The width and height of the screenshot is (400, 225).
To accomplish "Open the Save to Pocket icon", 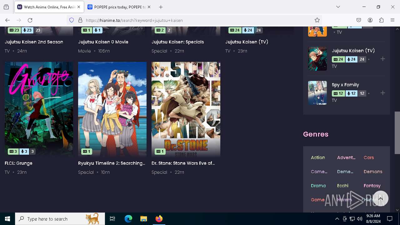I will pyautogui.click(x=359, y=20).
